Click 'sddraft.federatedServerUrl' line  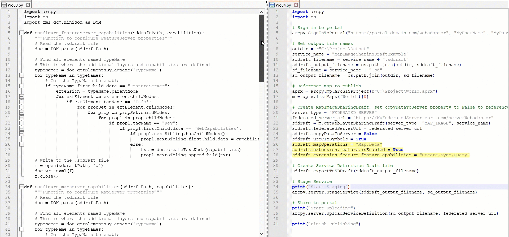pyautogui.click(x=357, y=128)
